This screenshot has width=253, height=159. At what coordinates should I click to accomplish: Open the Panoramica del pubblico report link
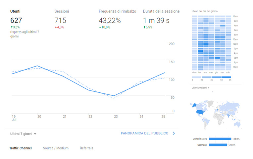144,133
